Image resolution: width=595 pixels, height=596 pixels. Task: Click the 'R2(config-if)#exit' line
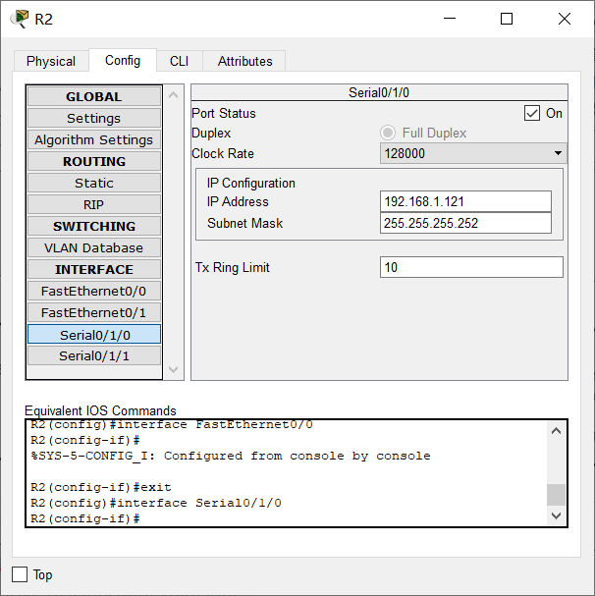pos(101,487)
